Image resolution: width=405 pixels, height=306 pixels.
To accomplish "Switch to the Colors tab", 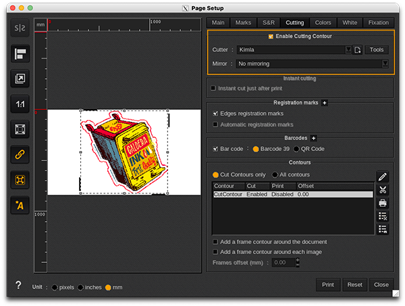I will pos(323,22).
